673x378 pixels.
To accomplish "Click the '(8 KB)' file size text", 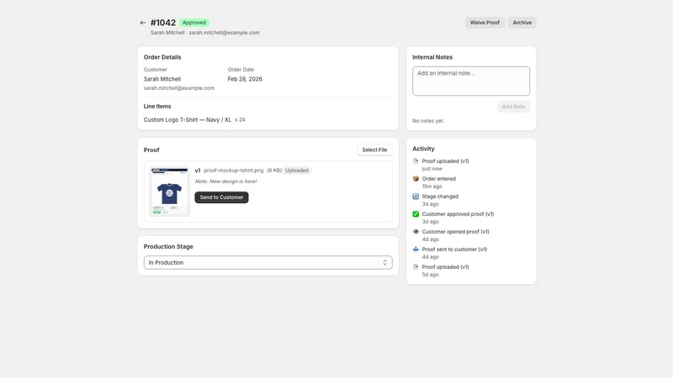I will pyautogui.click(x=274, y=171).
